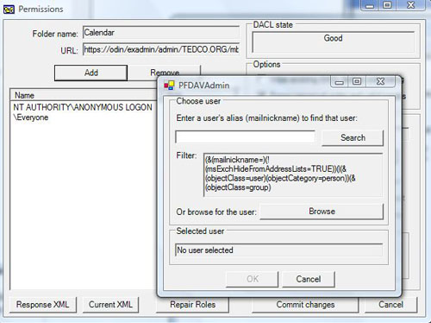Click the Name column header
Screen dimensions: 431x323
point(84,95)
